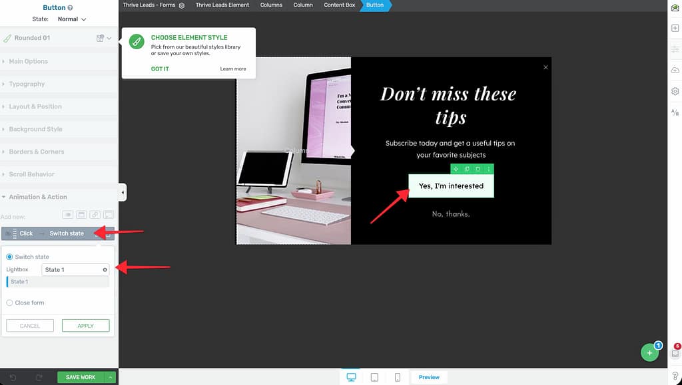Image resolution: width=682 pixels, height=385 pixels.
Task: Expand the Typography section
Action: (x=27, y=84)
